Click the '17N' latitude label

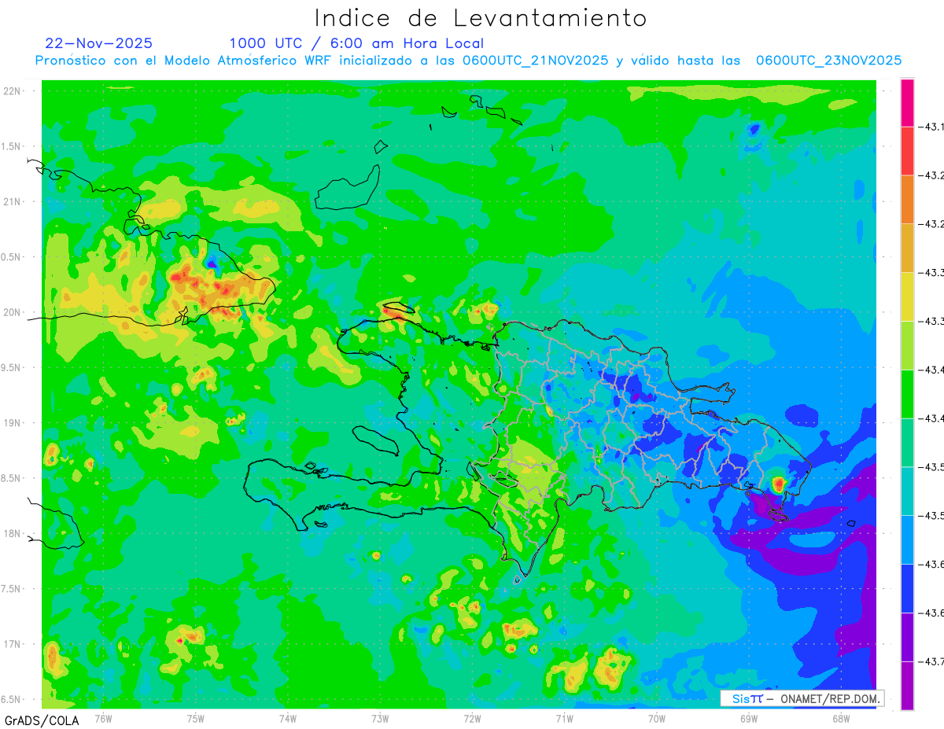[x=13, y=644]
